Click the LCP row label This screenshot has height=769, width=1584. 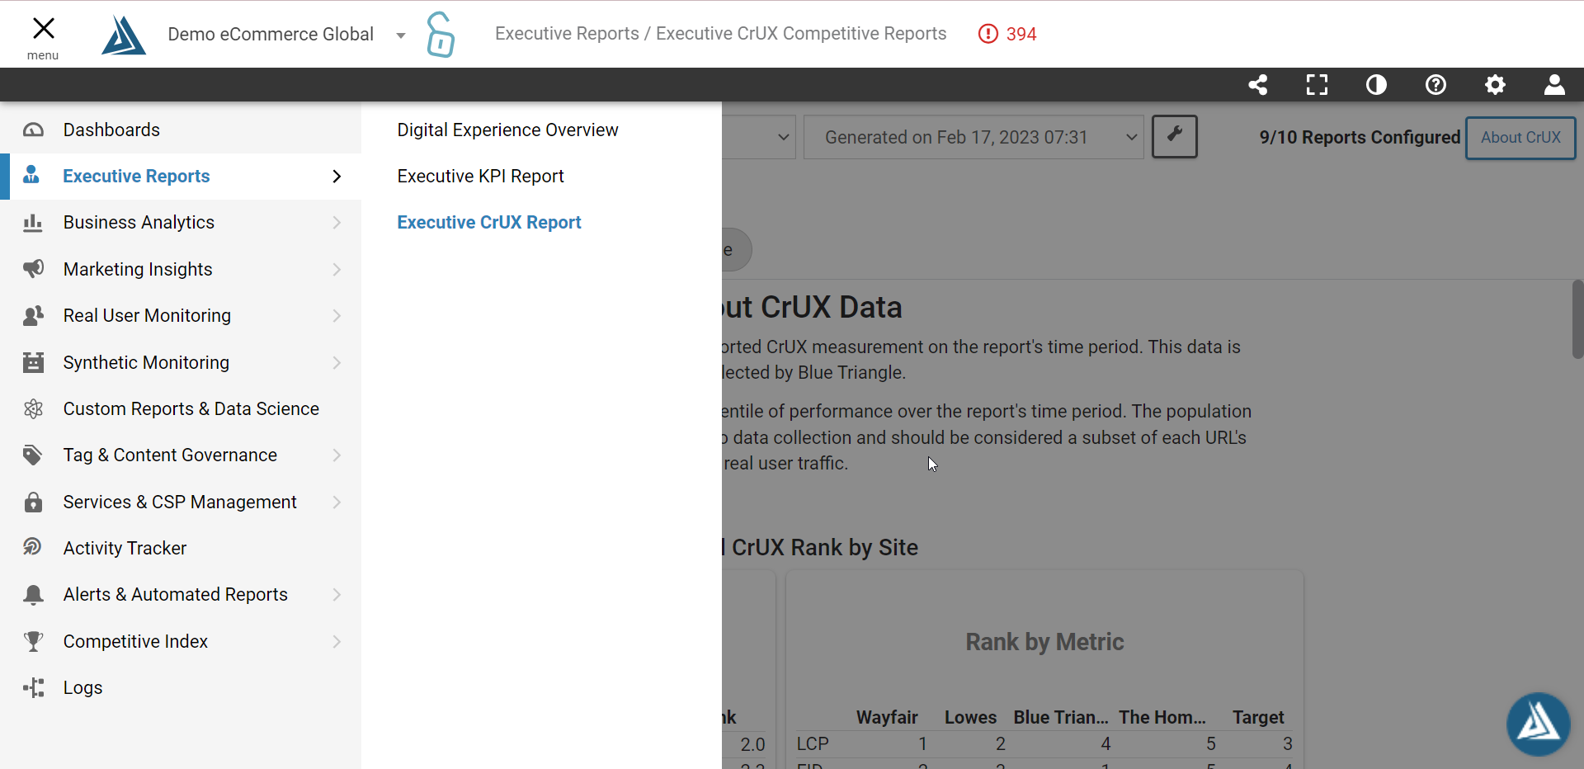(813, 743)
